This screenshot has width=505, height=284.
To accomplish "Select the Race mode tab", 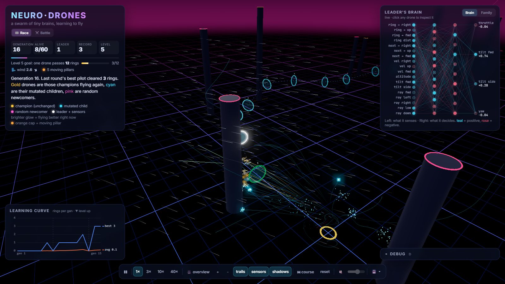I will pyautogui.click(x=22, y=33).
